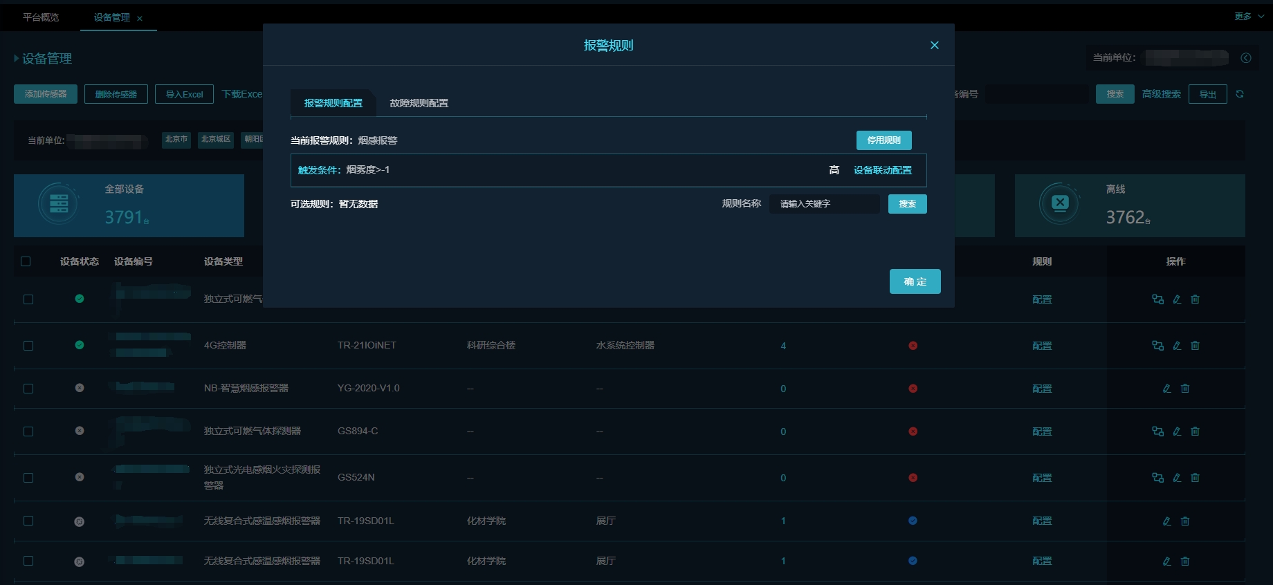
Task: Close the 报警规则 dialog with the X icon
Action: 934,45
